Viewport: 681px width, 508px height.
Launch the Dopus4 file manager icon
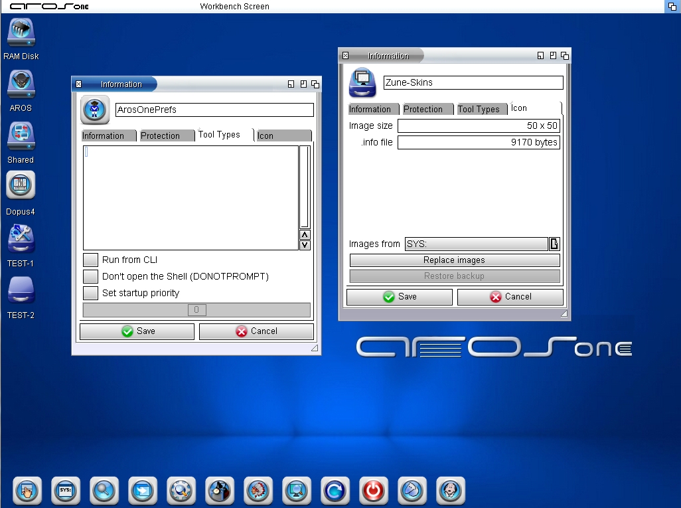[x=21, y=185]
